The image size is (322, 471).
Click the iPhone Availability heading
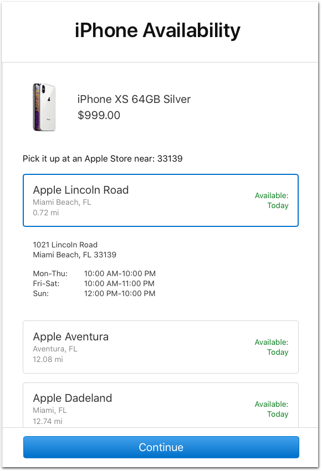click(157, 30)
